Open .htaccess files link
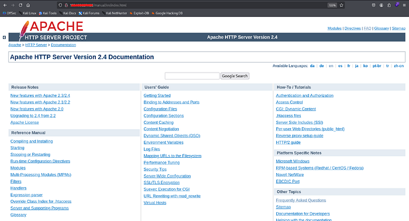The height and width of the screenshot is (221, 409). [289, 116]
